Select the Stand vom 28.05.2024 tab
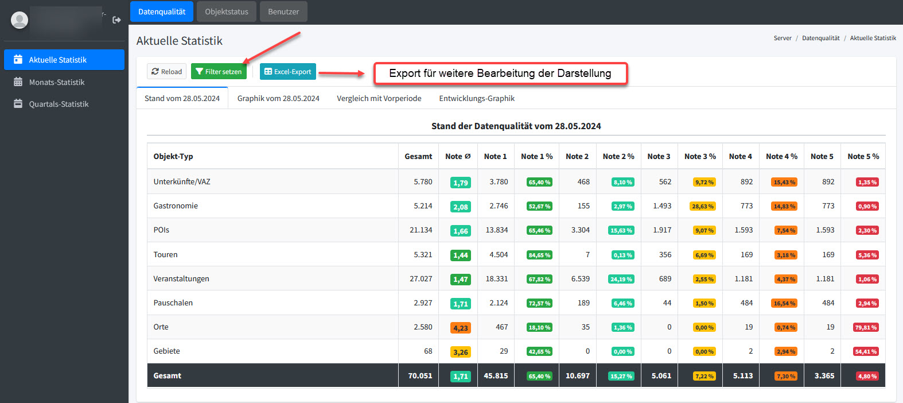 click(182, 98)
